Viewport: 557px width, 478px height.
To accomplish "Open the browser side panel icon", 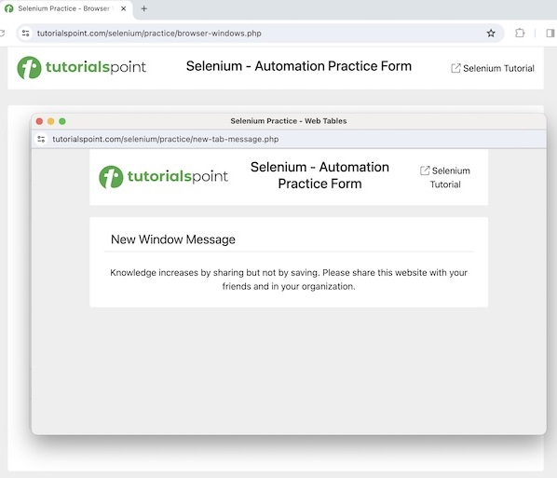I will tap(550, 34).
